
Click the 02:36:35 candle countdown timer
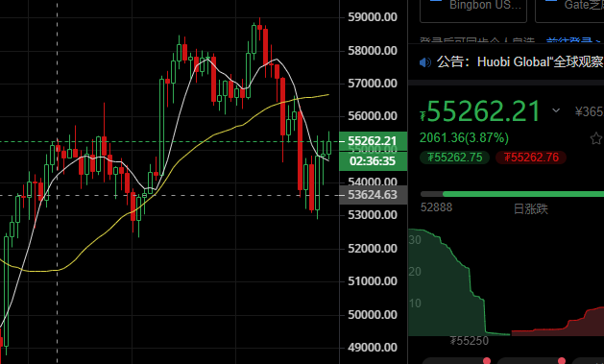click(x=373, y=161)
